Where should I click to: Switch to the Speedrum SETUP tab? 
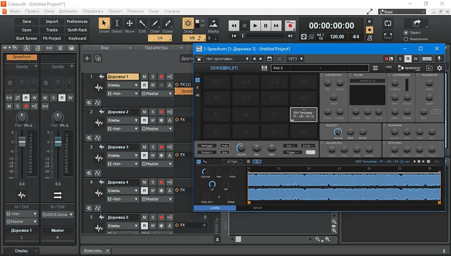tap(257, 208)
